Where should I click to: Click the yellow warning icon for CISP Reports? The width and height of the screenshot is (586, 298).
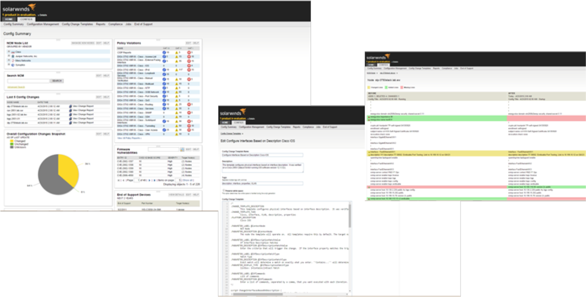pyautogui.click(x=176, y=52)
